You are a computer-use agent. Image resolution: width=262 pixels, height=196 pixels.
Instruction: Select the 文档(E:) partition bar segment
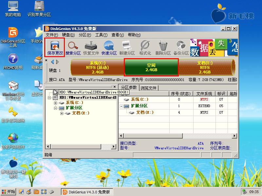pos(207,67)
